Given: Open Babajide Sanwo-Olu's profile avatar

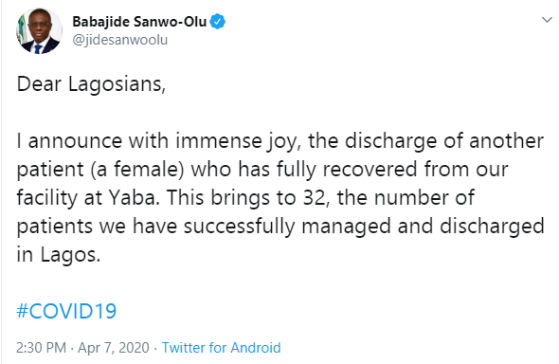Looking at the screenshot, I should 39,31.
